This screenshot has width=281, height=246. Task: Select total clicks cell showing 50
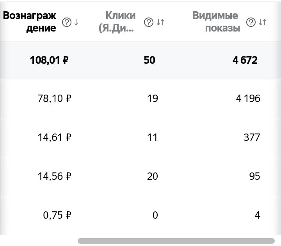click(149, 60)
